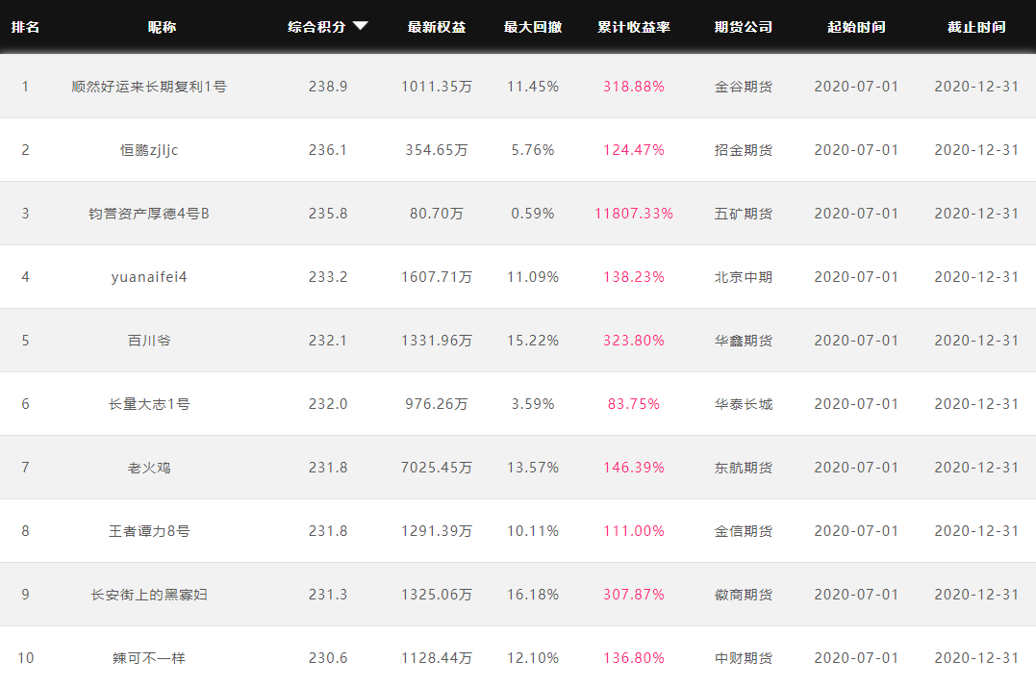
Task: Click return rate 11807.33%
Action: pos(634,214)
